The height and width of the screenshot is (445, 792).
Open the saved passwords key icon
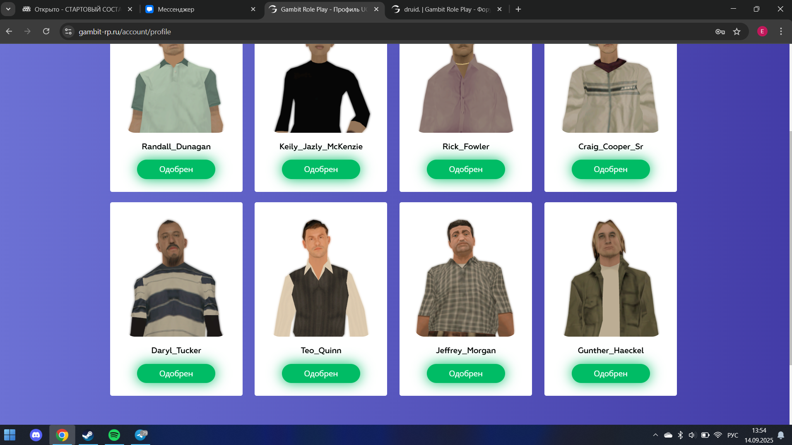click(720, 31)
